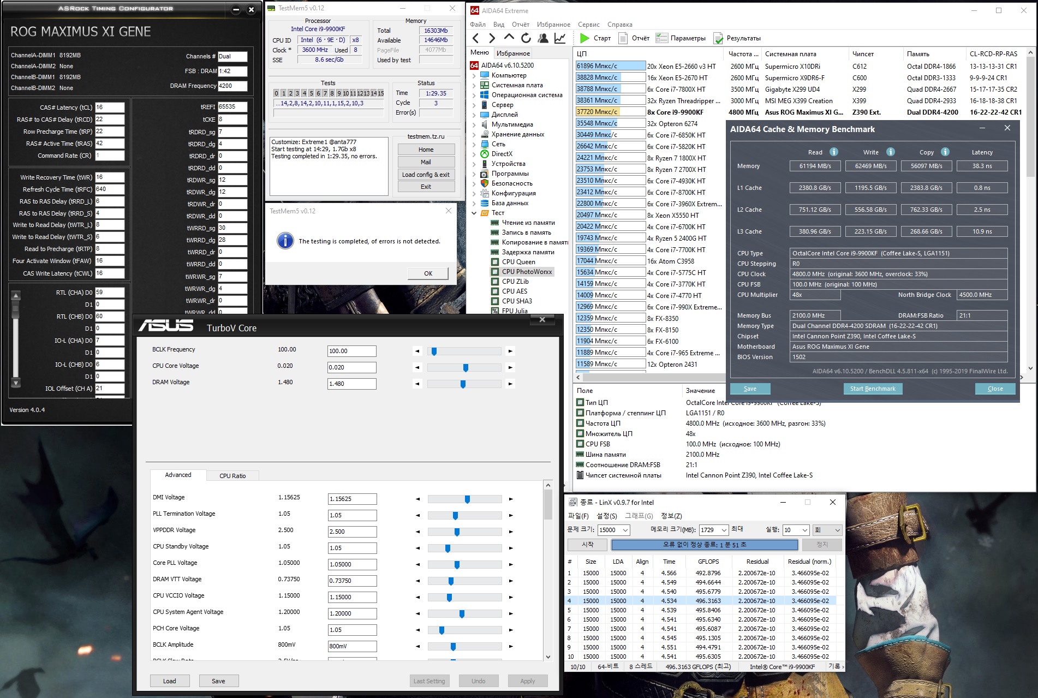Image resolution: width=1038 pixels, height=698 pixels.
Task: Select the Мультимедиа speaker icon
Action: tap(485, 124)
